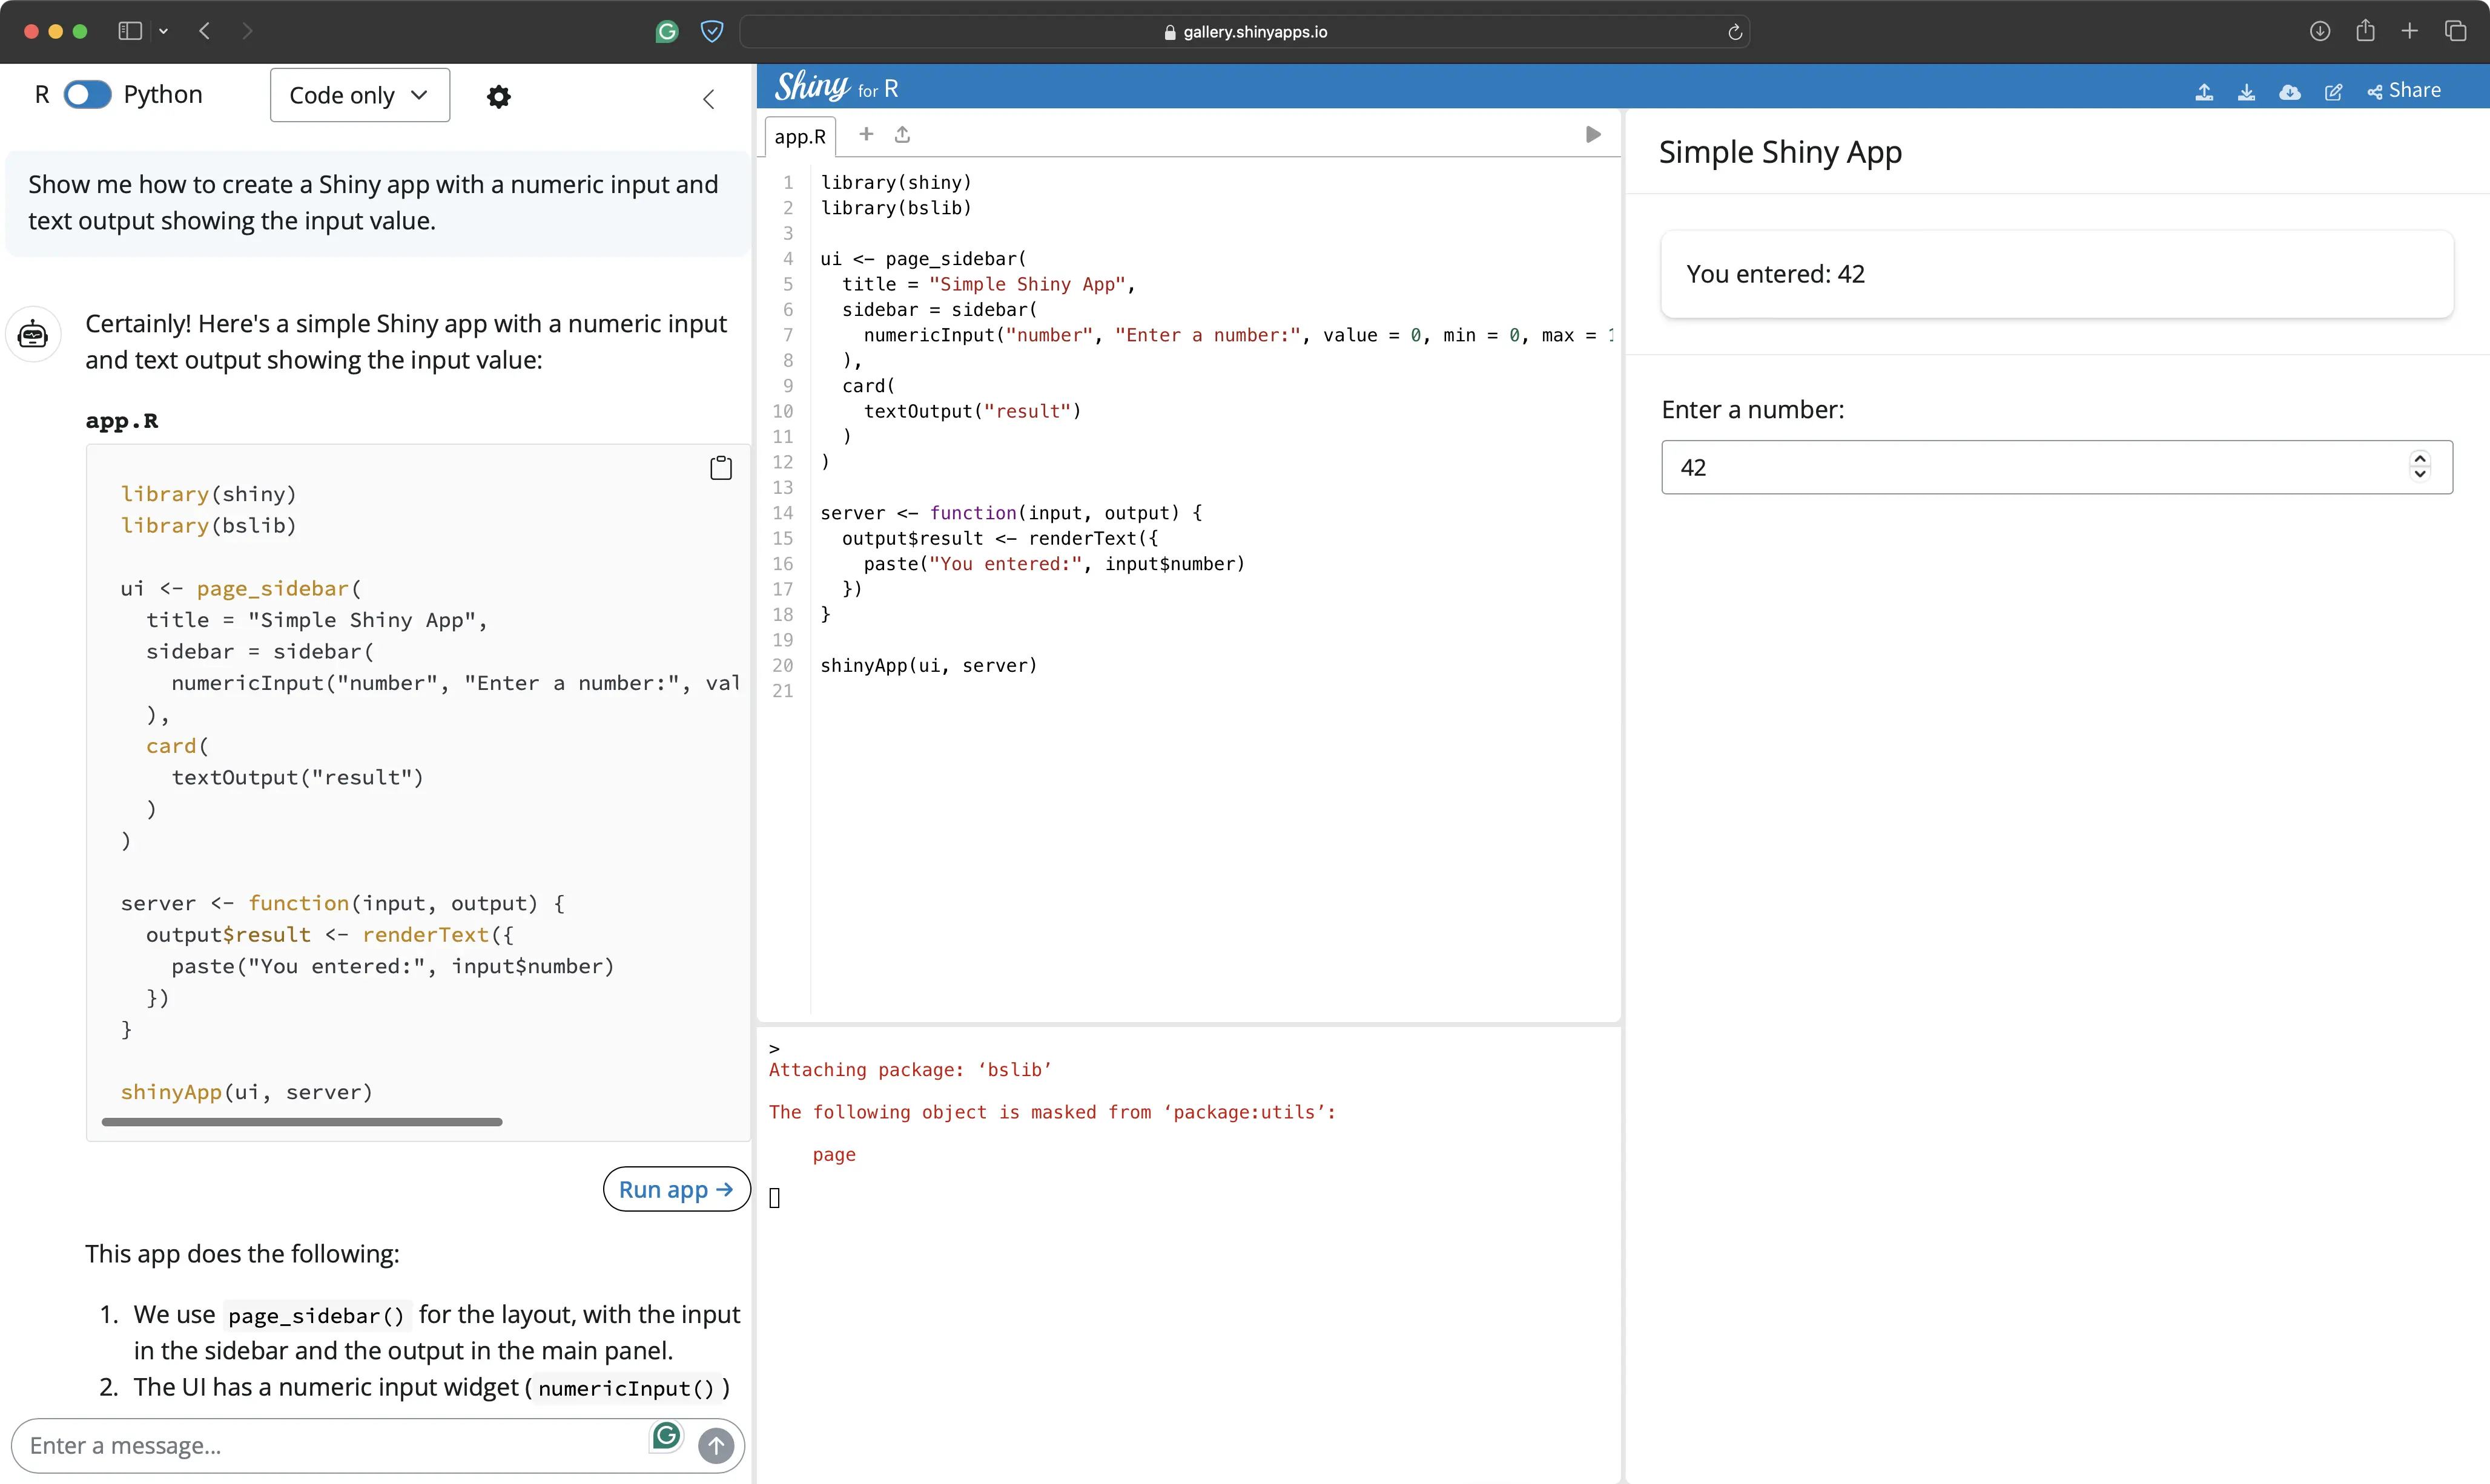Click download icon in Shiny header
Screen dimensions: 2490x1484
coord(2246,92)
